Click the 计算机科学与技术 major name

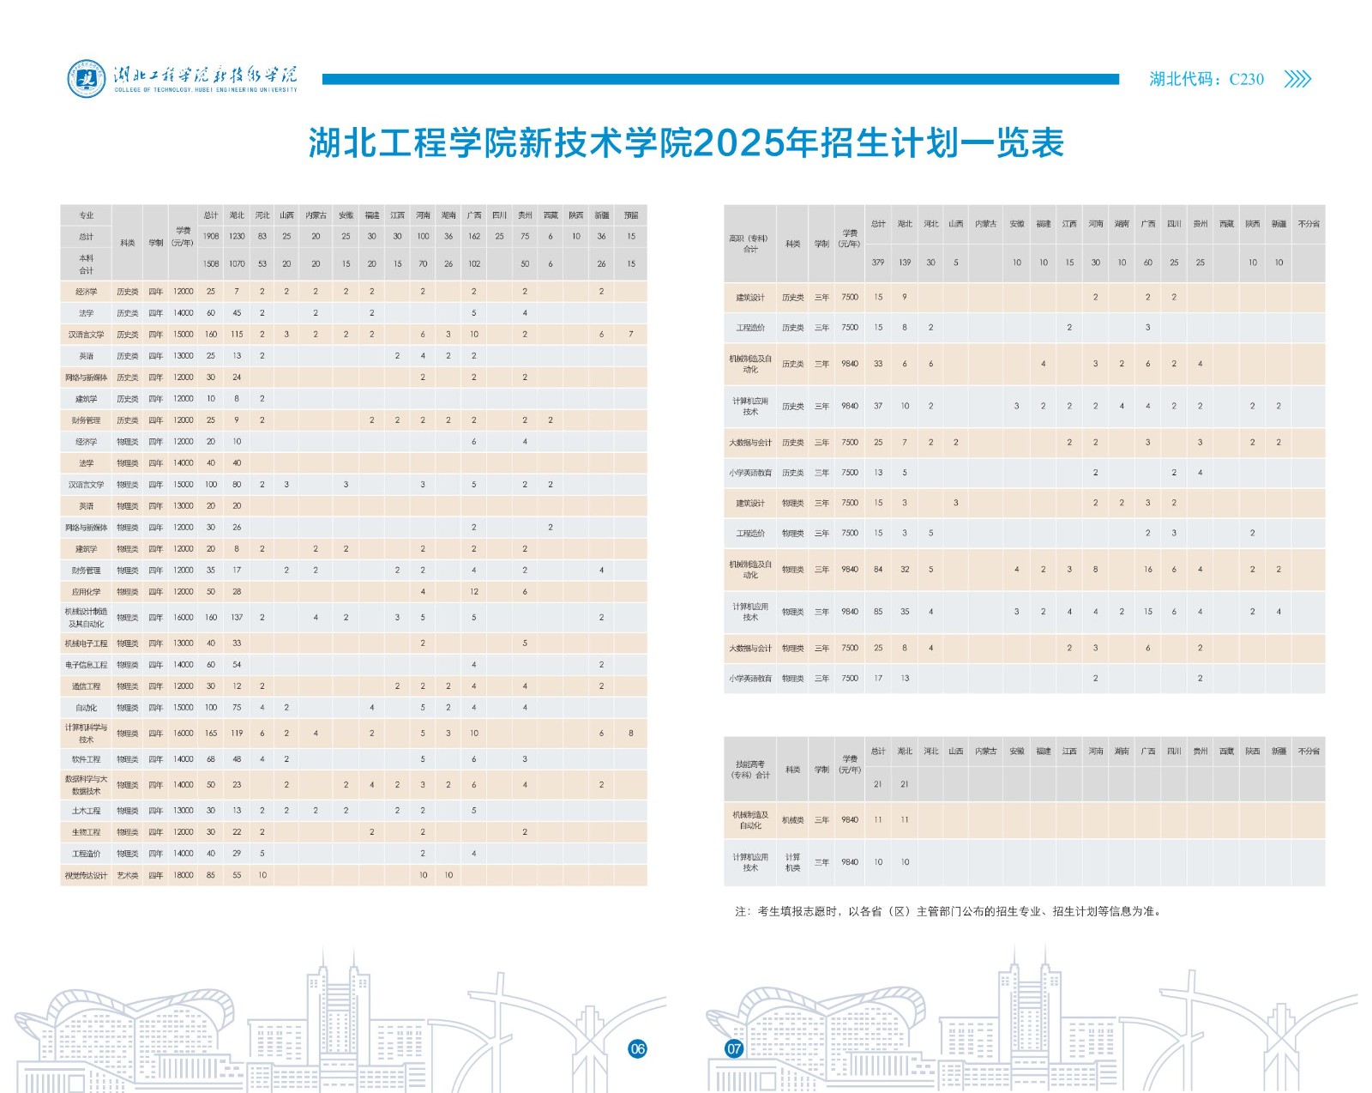87,734
